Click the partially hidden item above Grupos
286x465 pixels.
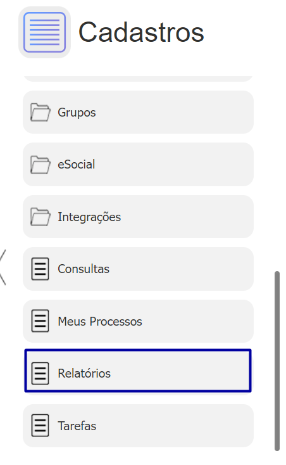click(139, 79)
